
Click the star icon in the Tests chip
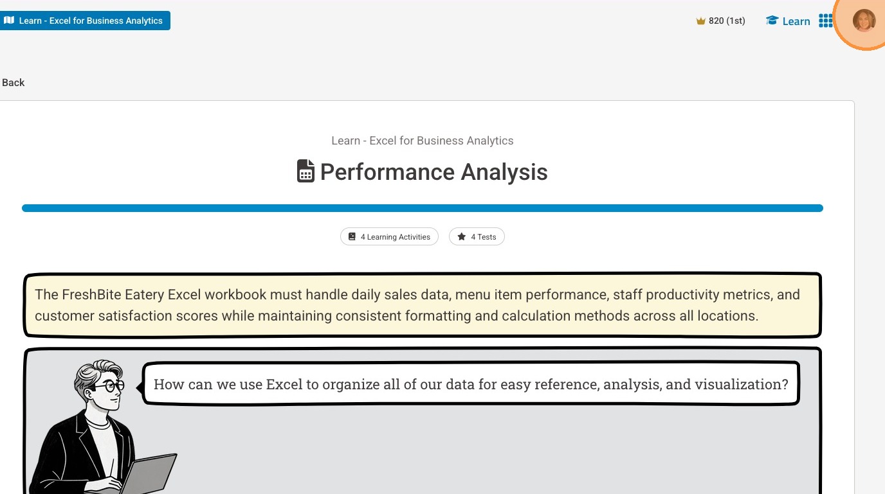[461, 237]
